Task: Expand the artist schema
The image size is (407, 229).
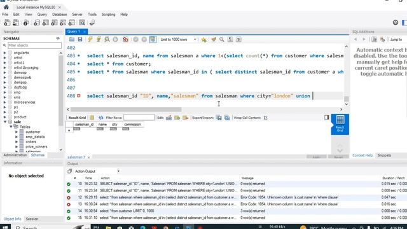Action: [x=4, y=58]
